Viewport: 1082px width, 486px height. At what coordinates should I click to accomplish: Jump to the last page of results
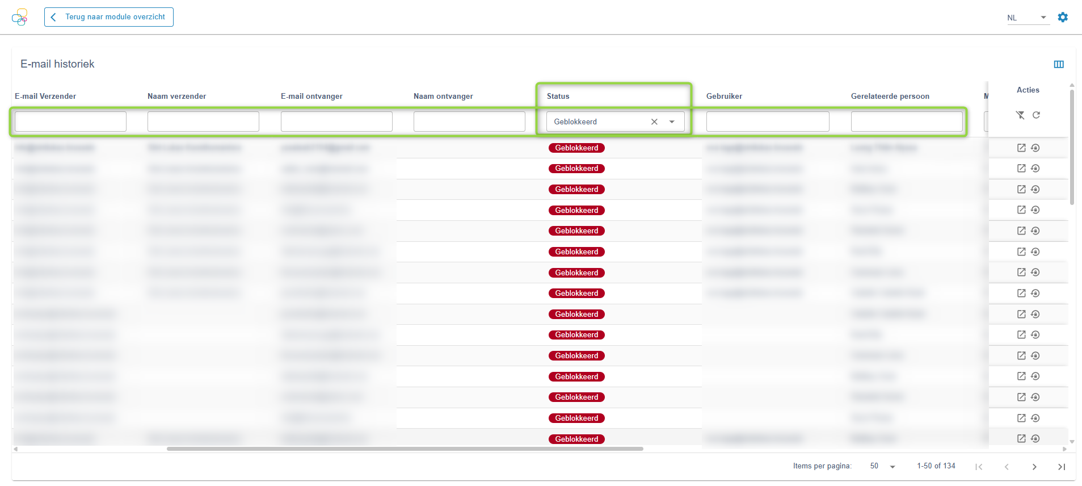1062,467
